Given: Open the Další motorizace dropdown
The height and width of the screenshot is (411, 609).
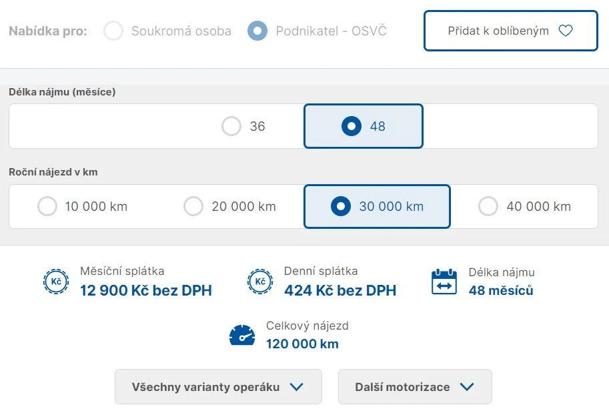Looking at the screenshot, I should tap(415, 387).
